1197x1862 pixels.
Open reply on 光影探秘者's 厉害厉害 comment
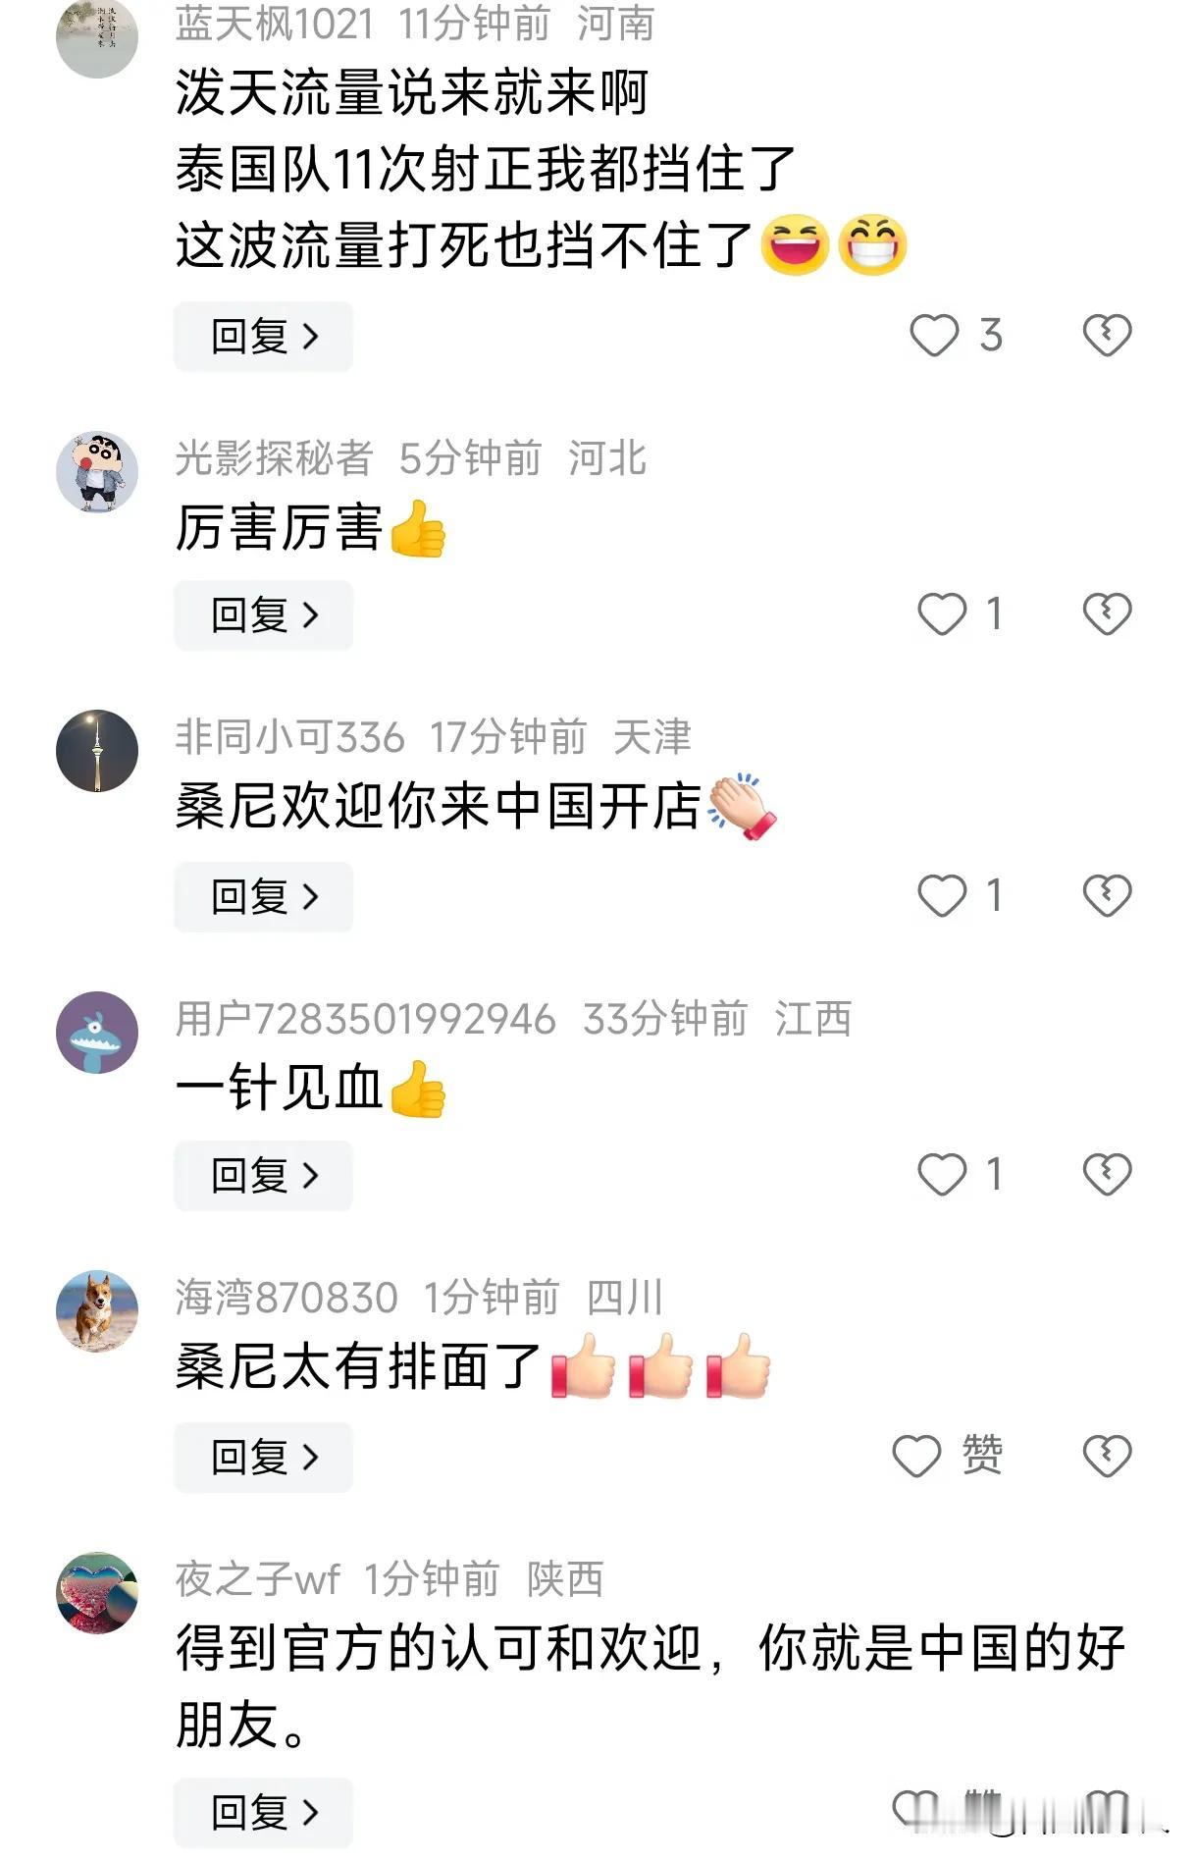tap(263, 615)
